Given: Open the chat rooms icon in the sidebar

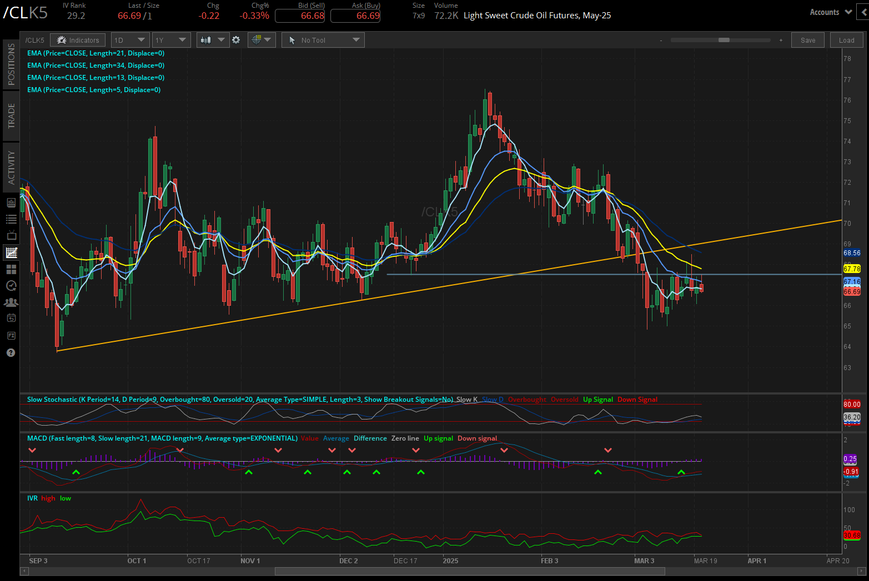Looking at the screenshot, I should (x=11, y=302).
